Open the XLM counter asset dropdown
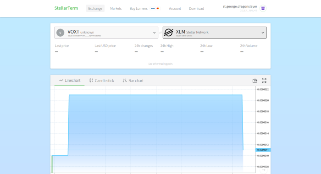Screen dimensions: 321x174 coord(215,33)
